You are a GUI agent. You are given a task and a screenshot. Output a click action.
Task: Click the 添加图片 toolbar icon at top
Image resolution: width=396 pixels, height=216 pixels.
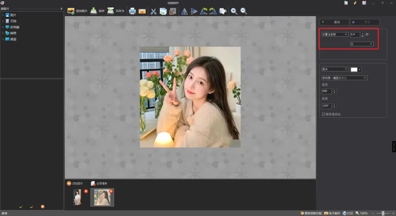pos(71,11)
